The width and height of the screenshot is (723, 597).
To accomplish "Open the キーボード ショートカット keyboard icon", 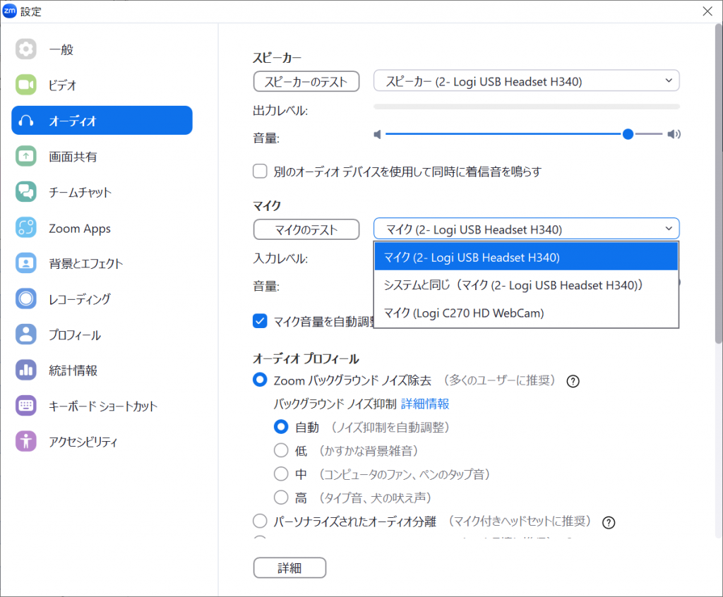I will [26, 406].
